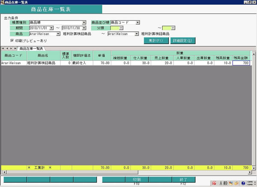Screen dimensions: 257x187
Task: Click the IME input mode 'A' indicator
Action: point(221,183)
